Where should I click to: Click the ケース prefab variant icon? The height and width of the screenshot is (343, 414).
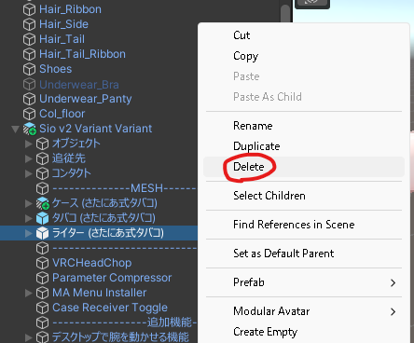pyautogui.click(x=43, y=203)
